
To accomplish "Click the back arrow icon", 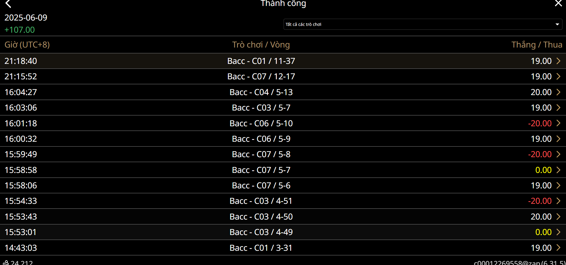I will tap(8, 4).
